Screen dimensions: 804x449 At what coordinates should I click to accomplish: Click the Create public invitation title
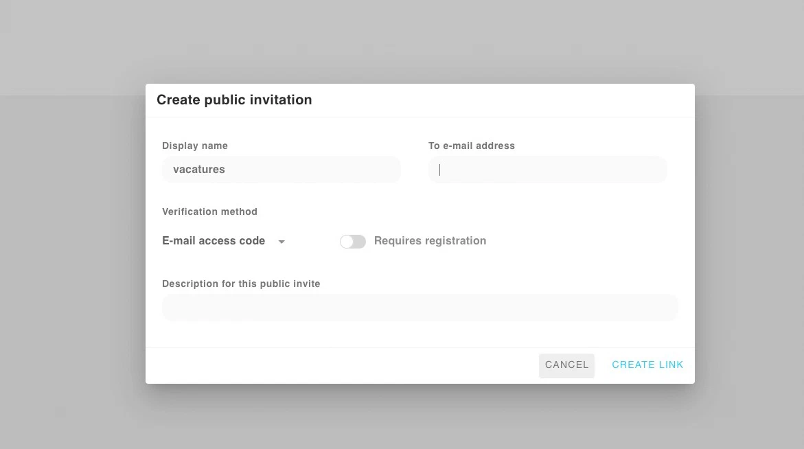click(234, 100)
